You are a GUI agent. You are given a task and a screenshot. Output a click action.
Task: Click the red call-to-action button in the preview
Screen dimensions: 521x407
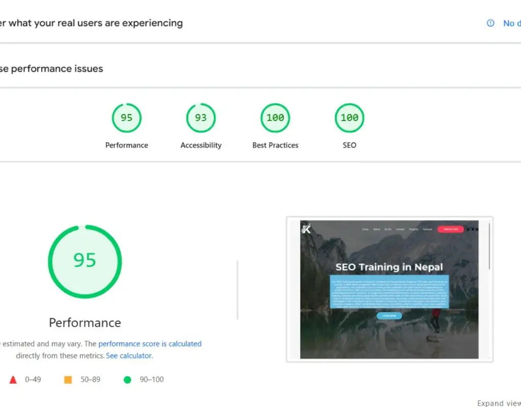(x=450, y=229)
